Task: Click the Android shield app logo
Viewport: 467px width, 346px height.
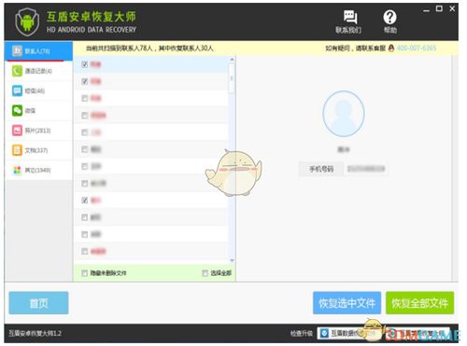Action: [x=27, y=21]
